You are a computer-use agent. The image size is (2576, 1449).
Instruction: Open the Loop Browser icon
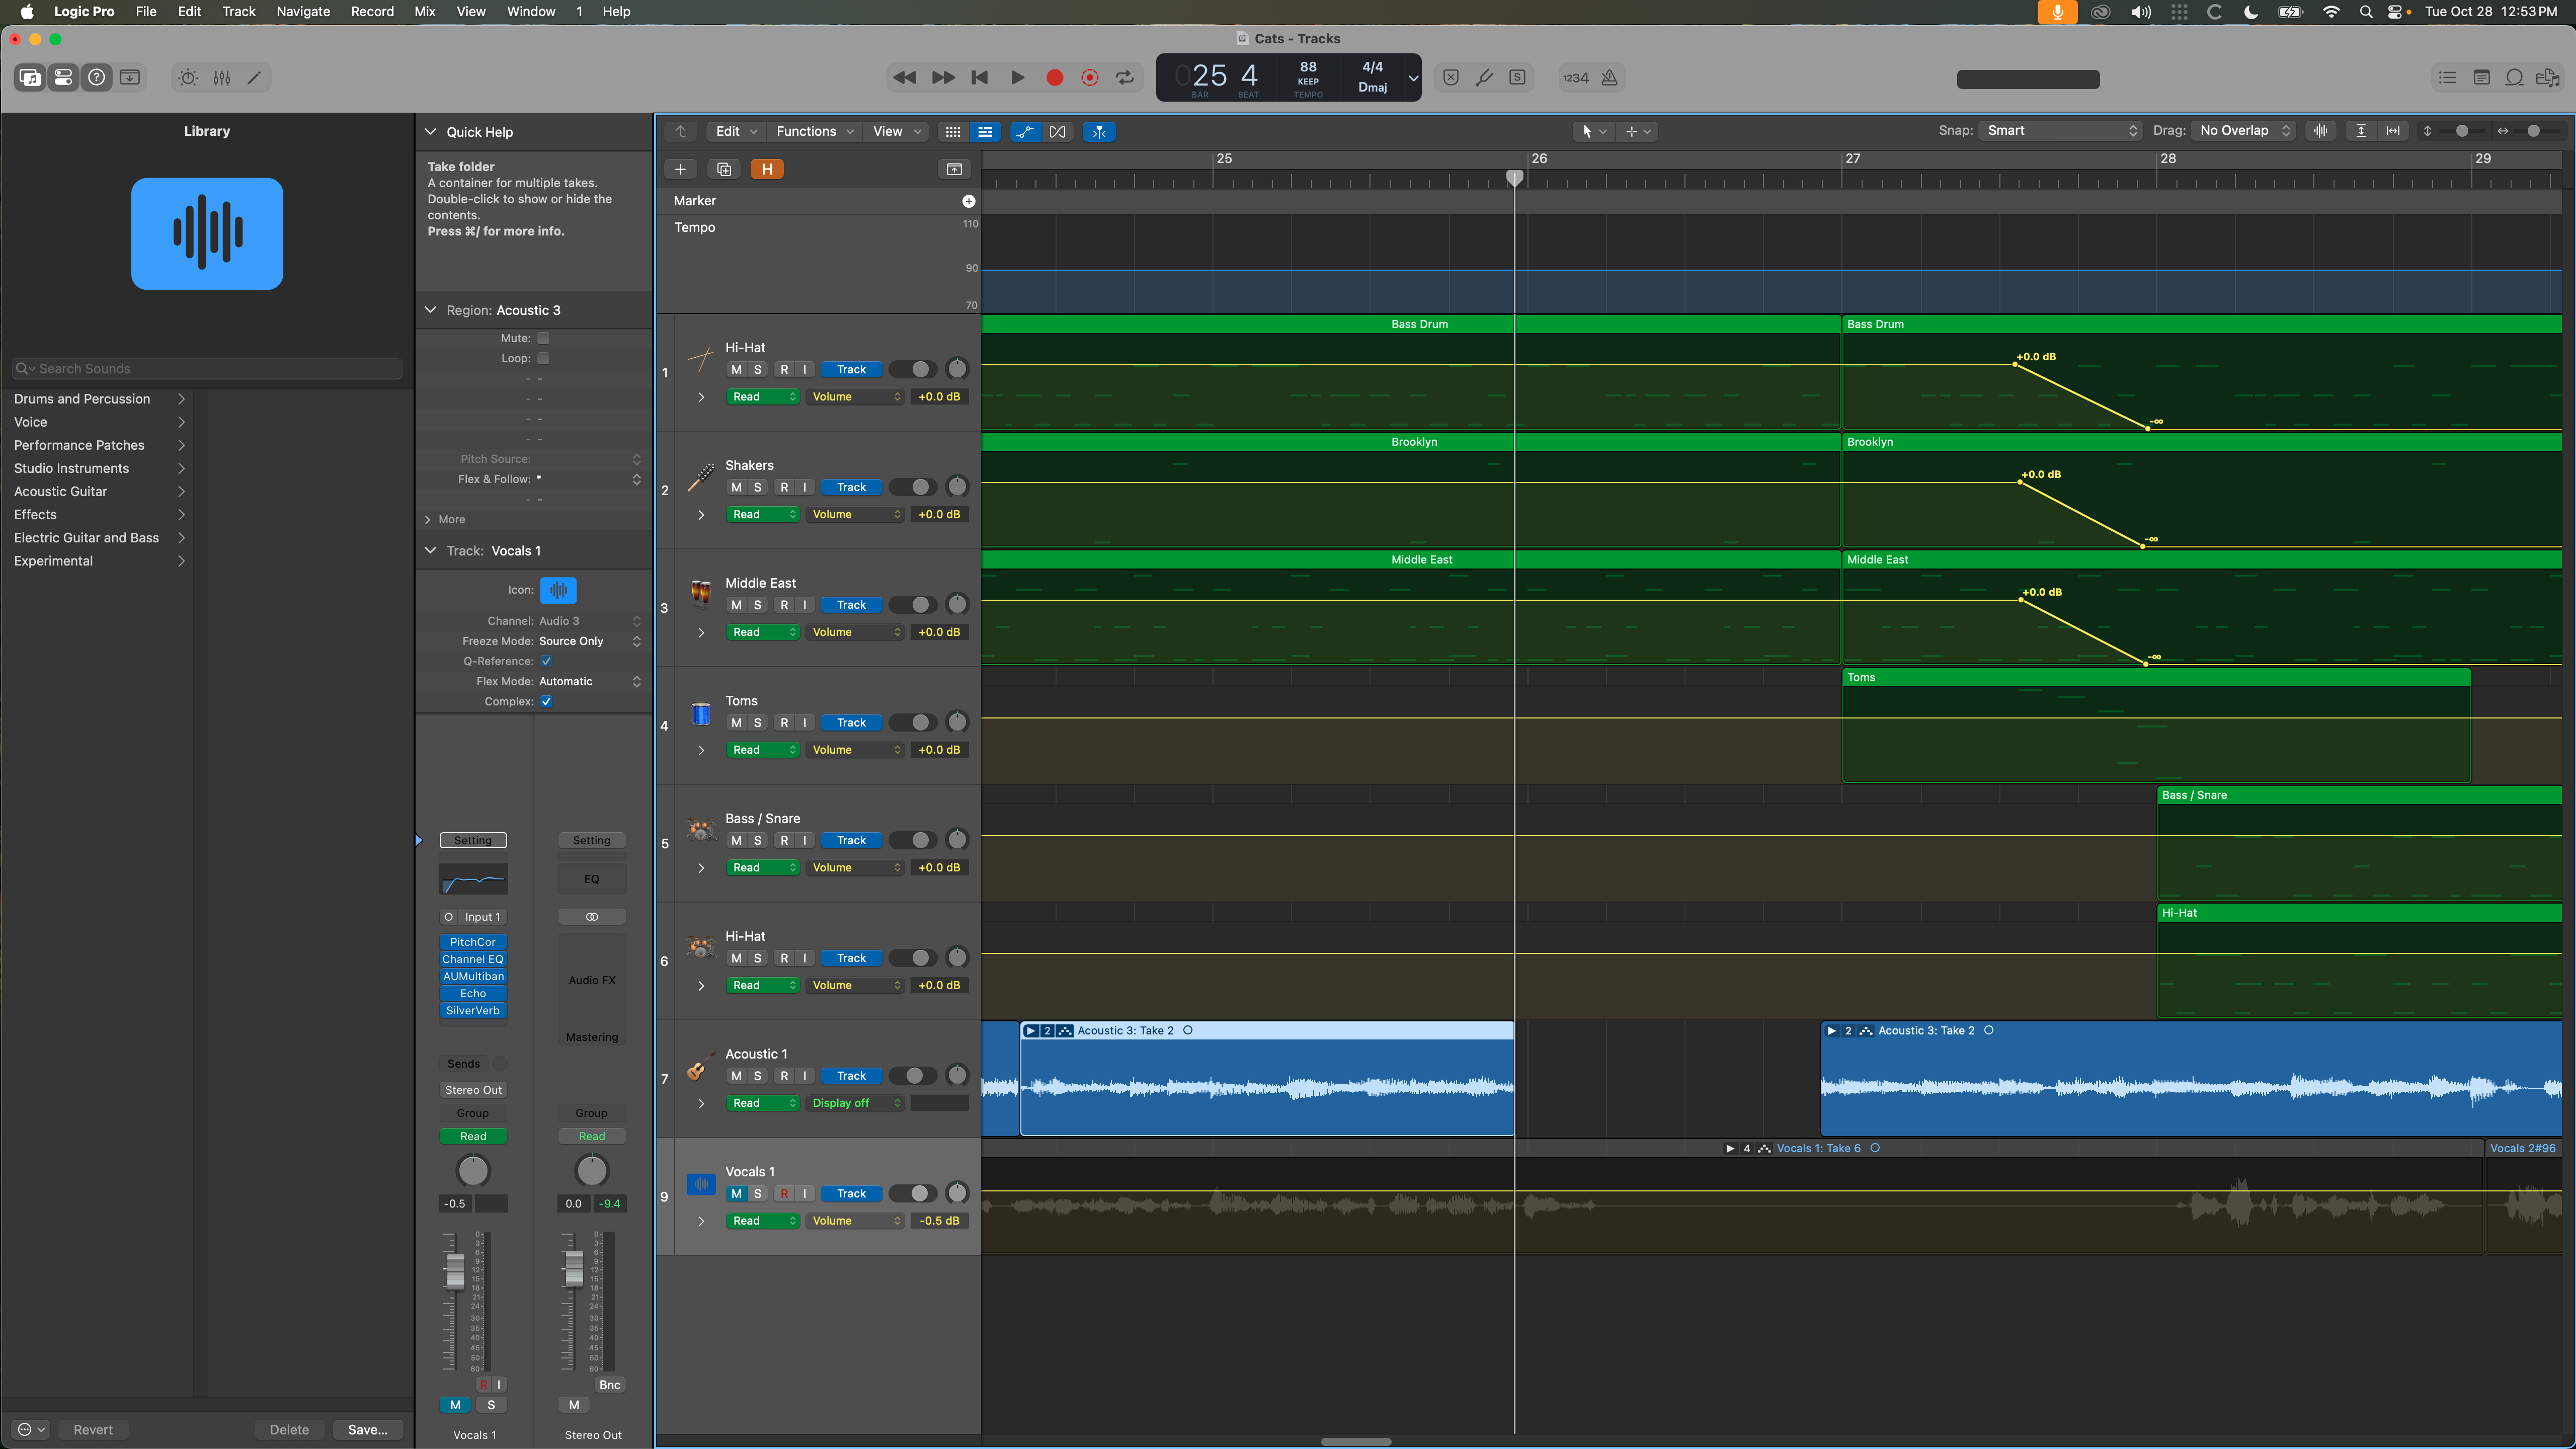2514,78
